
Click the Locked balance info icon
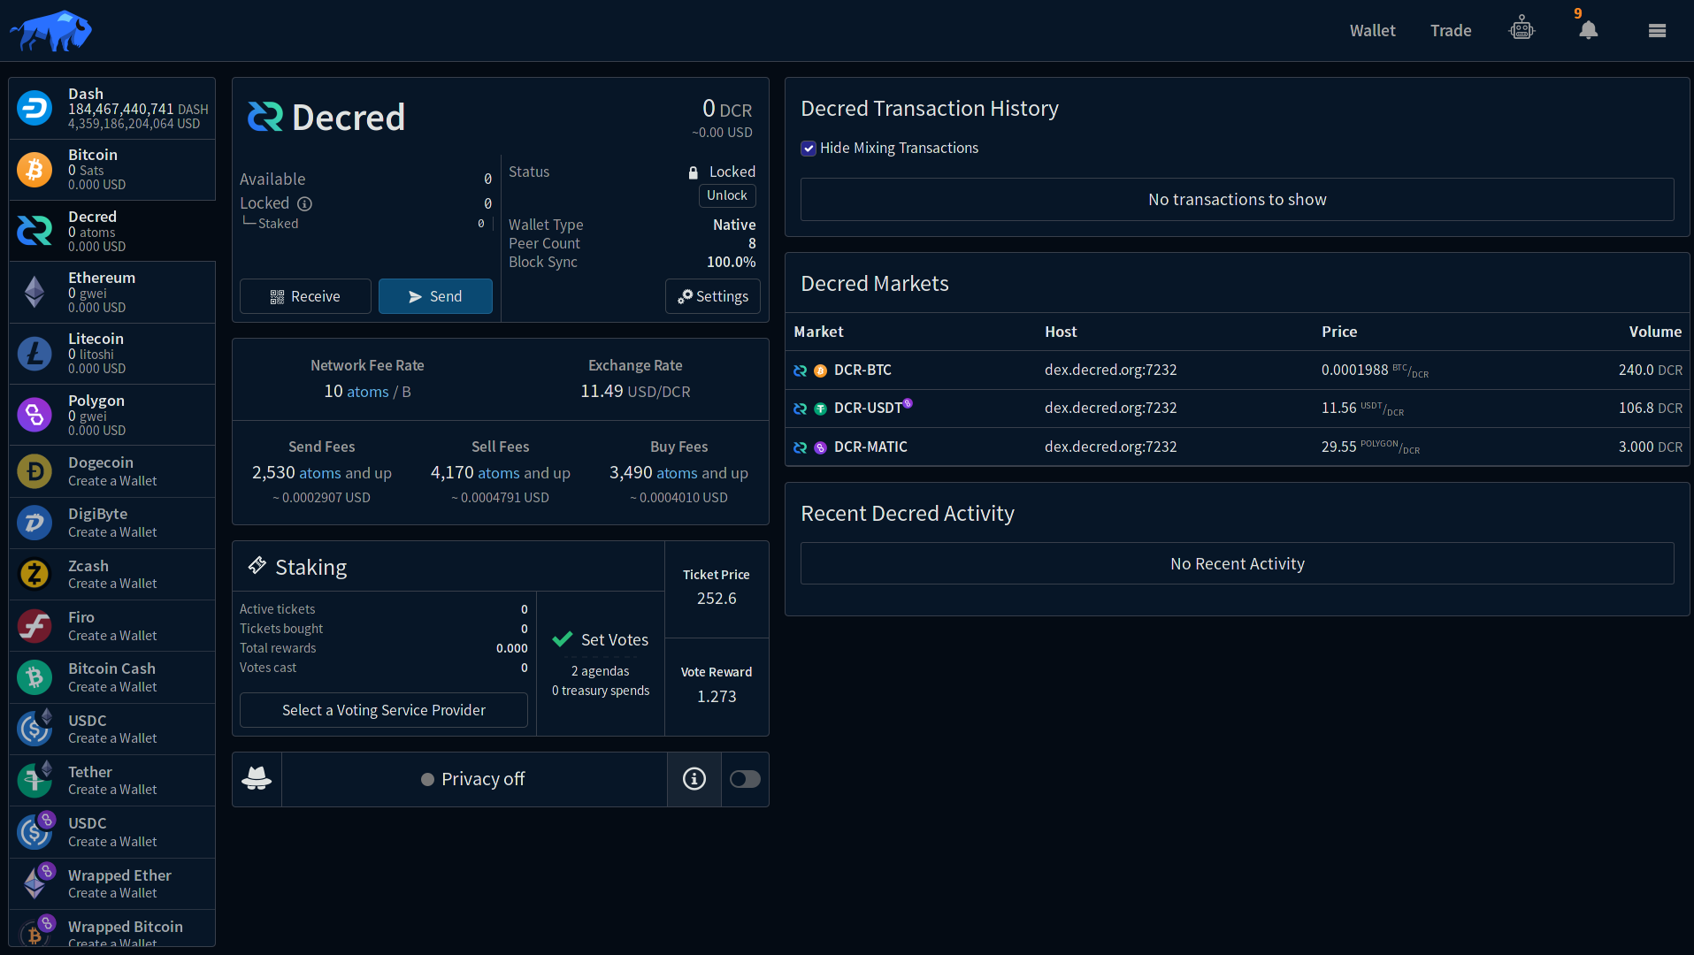coord(304,203)
